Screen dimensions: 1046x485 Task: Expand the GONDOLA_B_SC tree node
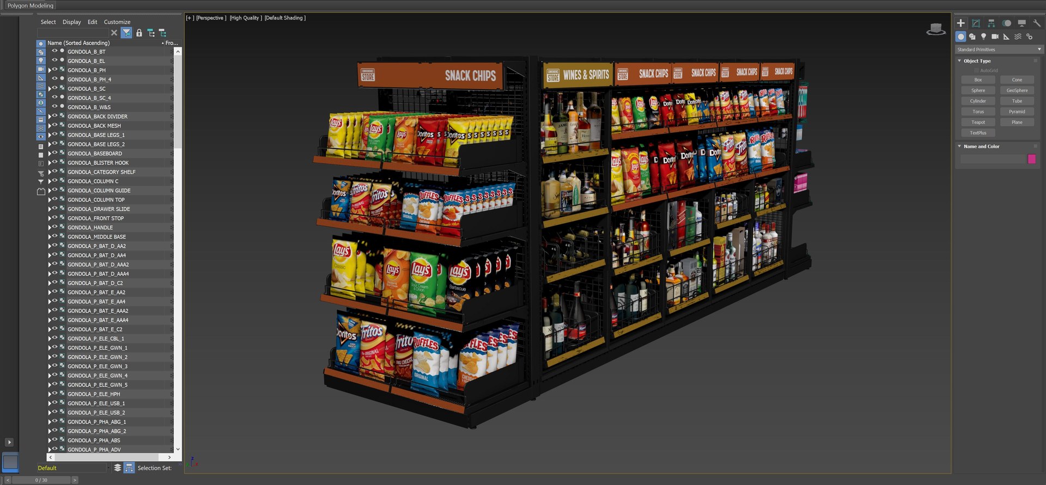coord(50,89)
